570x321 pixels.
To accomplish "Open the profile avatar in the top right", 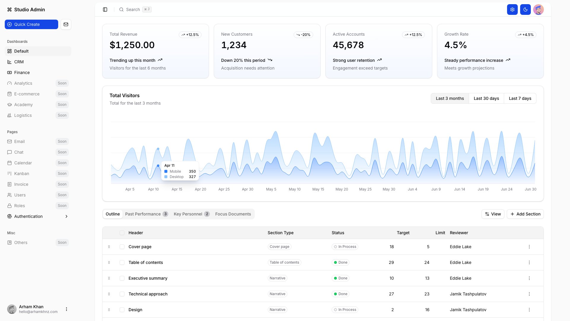I will [538, 10].
